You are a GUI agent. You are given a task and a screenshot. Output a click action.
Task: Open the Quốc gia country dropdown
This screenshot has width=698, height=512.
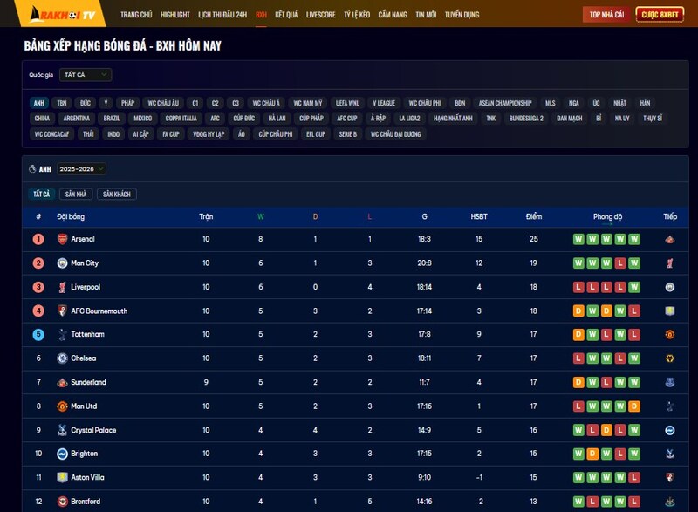click(x=85, y=75)
